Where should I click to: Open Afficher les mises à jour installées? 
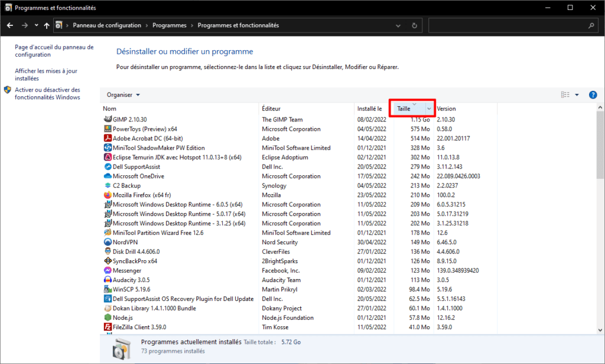tap(46, 74)
